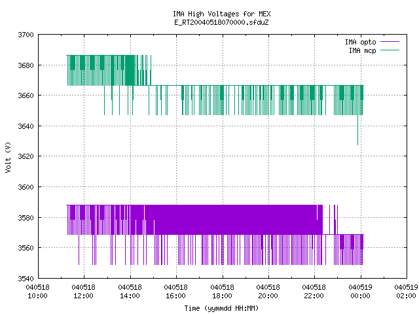Select the filename E_RT20040518070000.sfduZ subtitle
The image size is (419, 314).
point(221,22)
